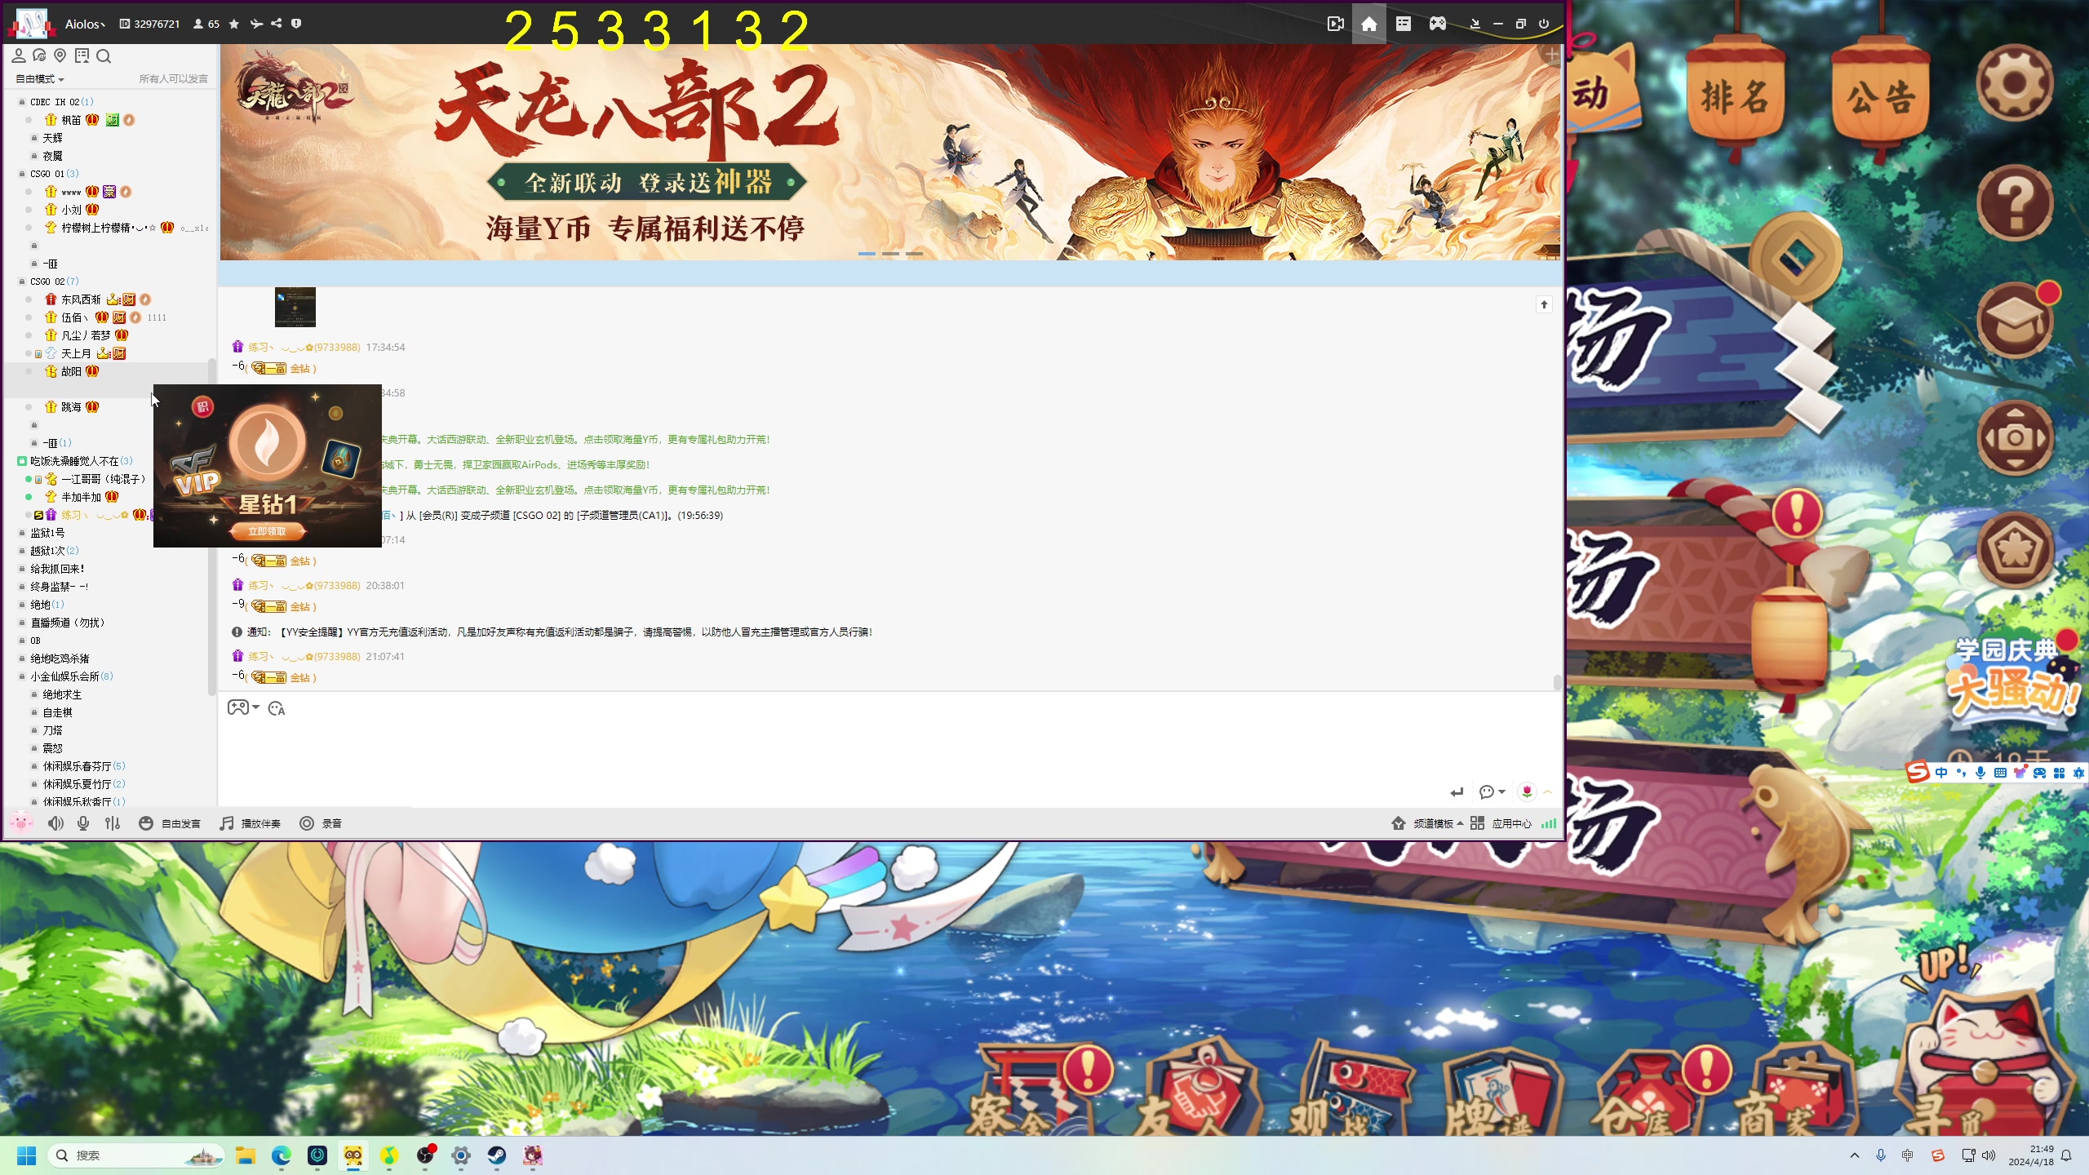Toggle 录音 recording
2089x1175 pixels.
[320, 823]
